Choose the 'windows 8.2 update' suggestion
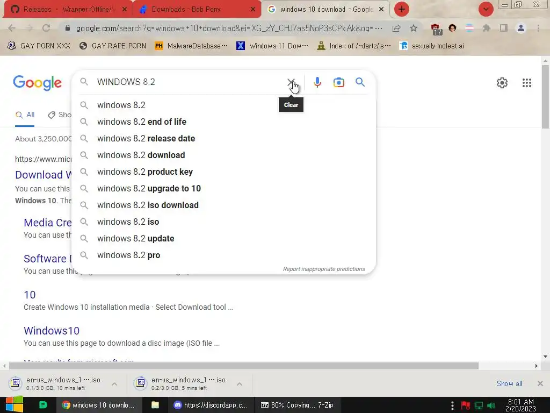The height and width of the screenshot is (413, 550). [223, 238]
